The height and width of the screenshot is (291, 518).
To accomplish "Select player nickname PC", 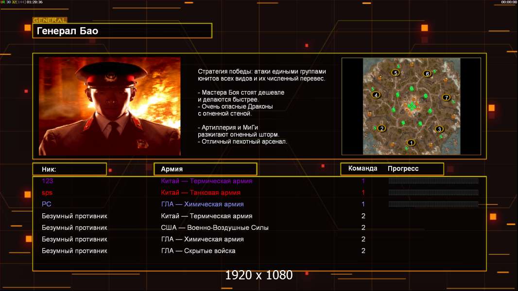I will click(x=46, y=204).
